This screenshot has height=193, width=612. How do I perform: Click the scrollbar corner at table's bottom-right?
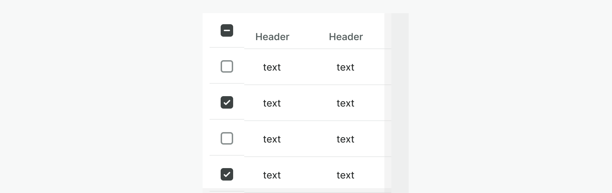tap(388, 191)
